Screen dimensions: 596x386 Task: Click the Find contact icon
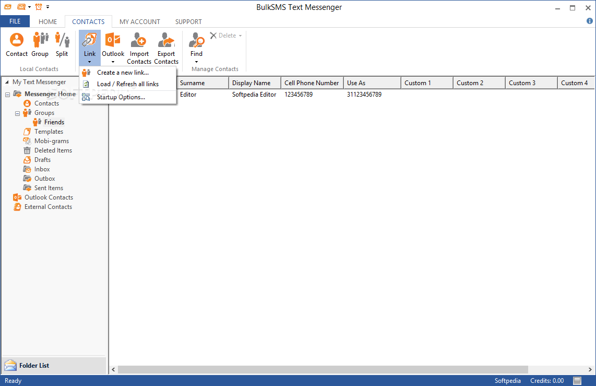tap(197, 40)
